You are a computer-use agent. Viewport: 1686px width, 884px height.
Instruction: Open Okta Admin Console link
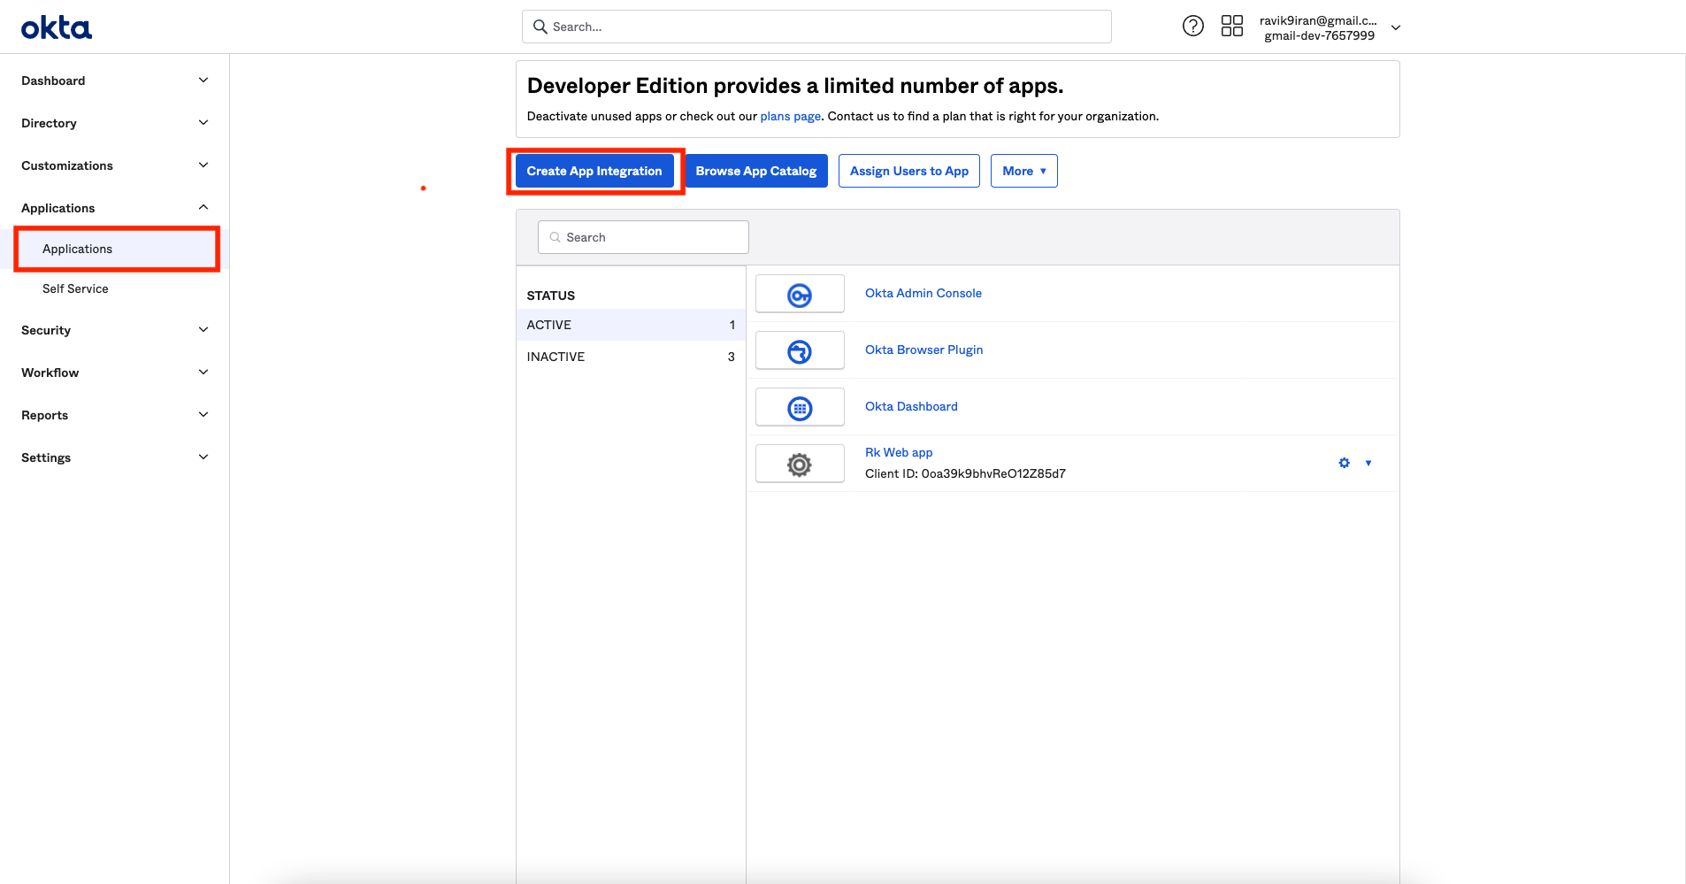[x=923, y=293]
